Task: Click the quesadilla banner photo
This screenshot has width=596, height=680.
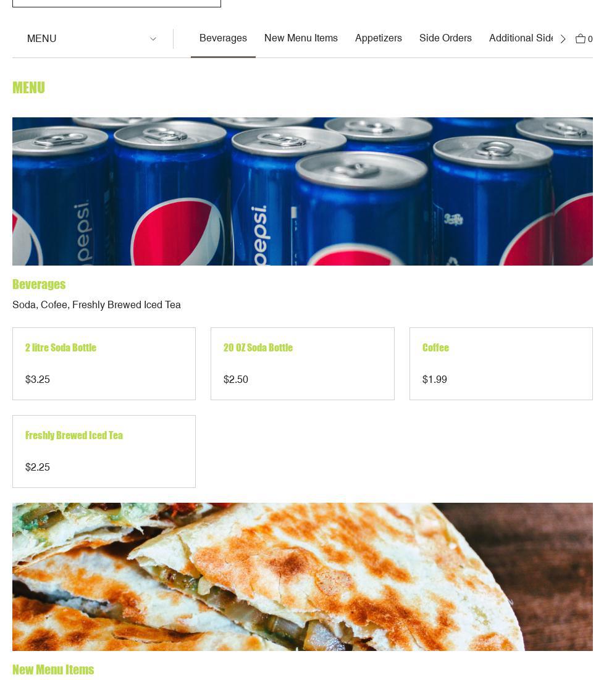Action: (303, 576)
